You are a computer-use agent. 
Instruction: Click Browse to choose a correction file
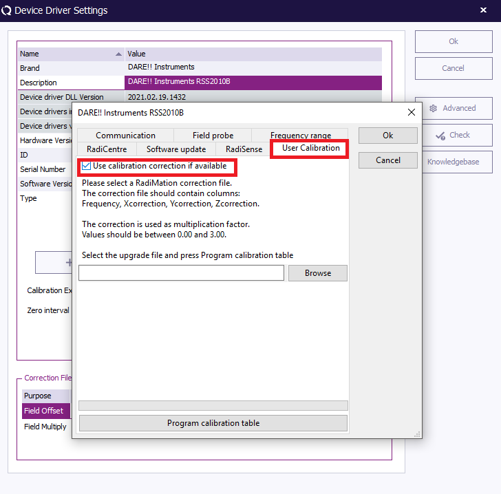317,273
